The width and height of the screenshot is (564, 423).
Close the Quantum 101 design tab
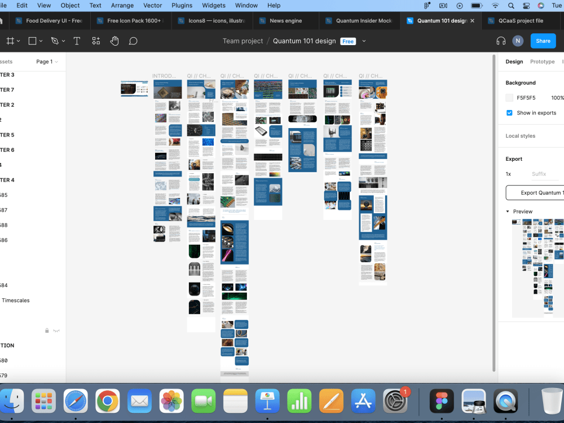click(x=472, y=21)
